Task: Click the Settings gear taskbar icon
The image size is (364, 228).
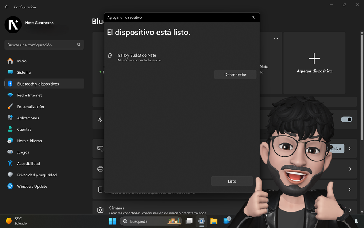Action: [201, 221]
